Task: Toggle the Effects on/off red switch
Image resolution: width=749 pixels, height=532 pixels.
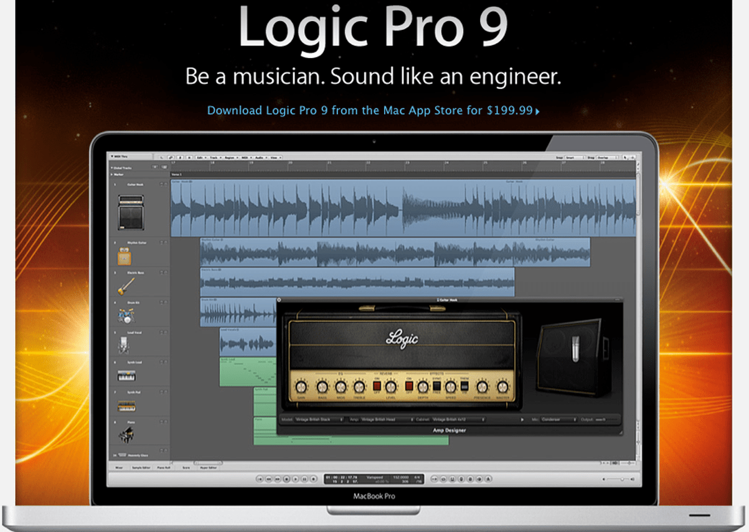Action: tap(409, 386)
